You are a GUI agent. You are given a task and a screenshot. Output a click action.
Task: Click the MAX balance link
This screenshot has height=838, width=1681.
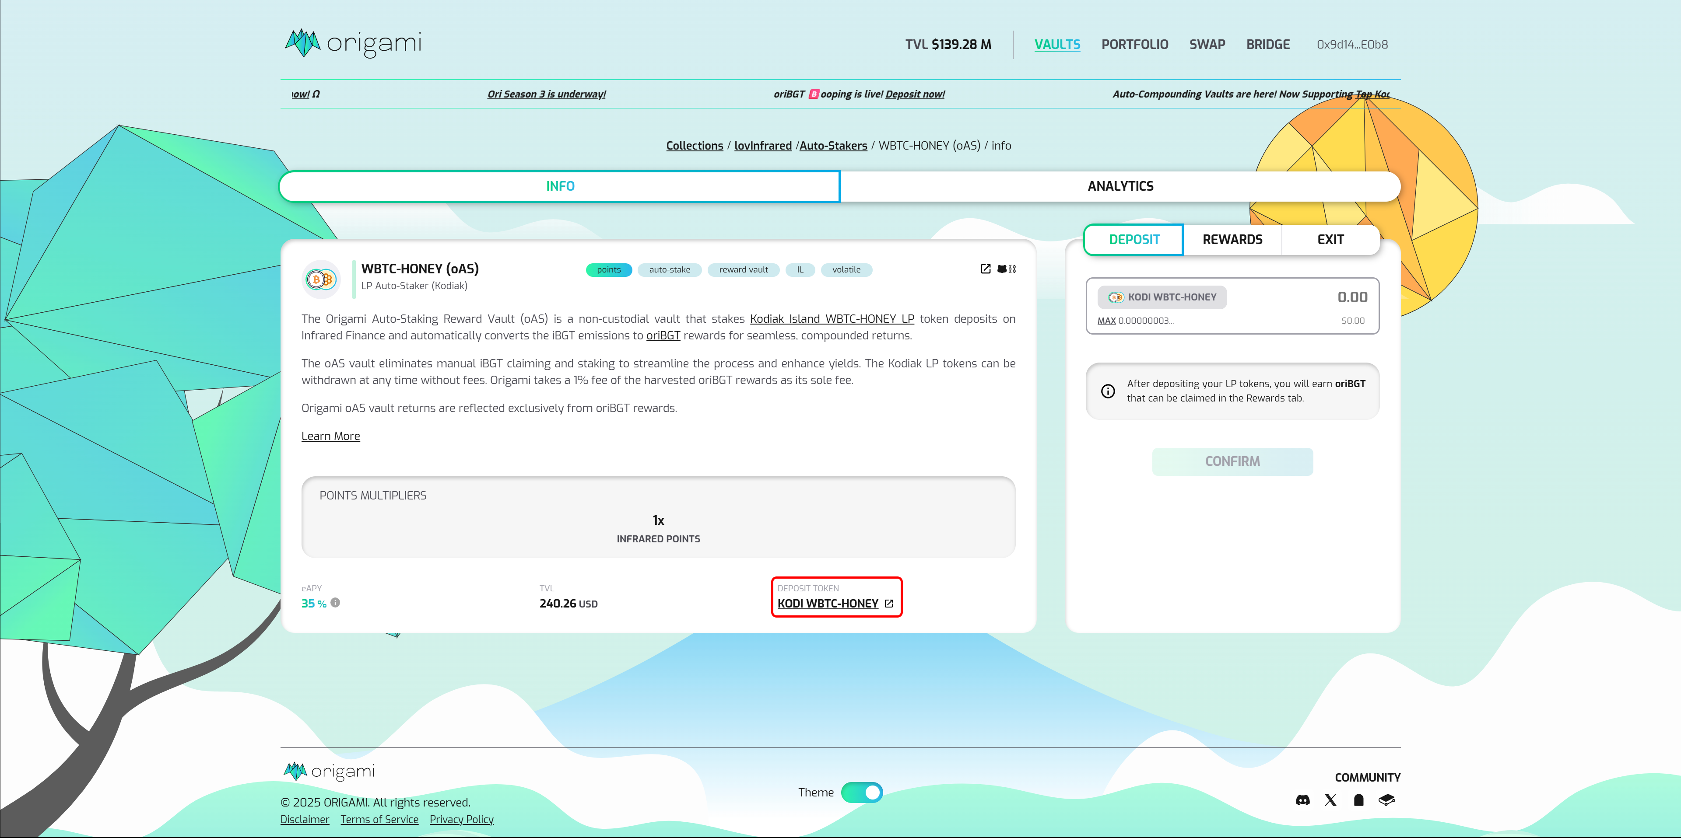[1106, 321]
